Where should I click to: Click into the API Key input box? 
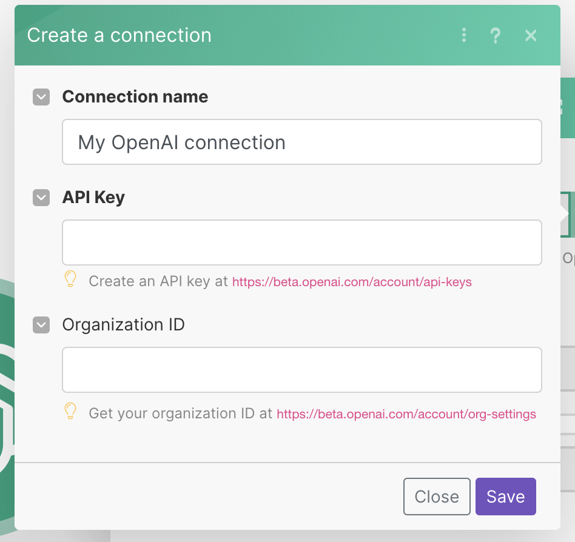tap(301, 243)
